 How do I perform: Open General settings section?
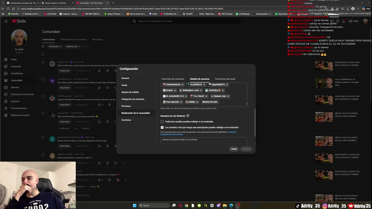click(125, 78)
